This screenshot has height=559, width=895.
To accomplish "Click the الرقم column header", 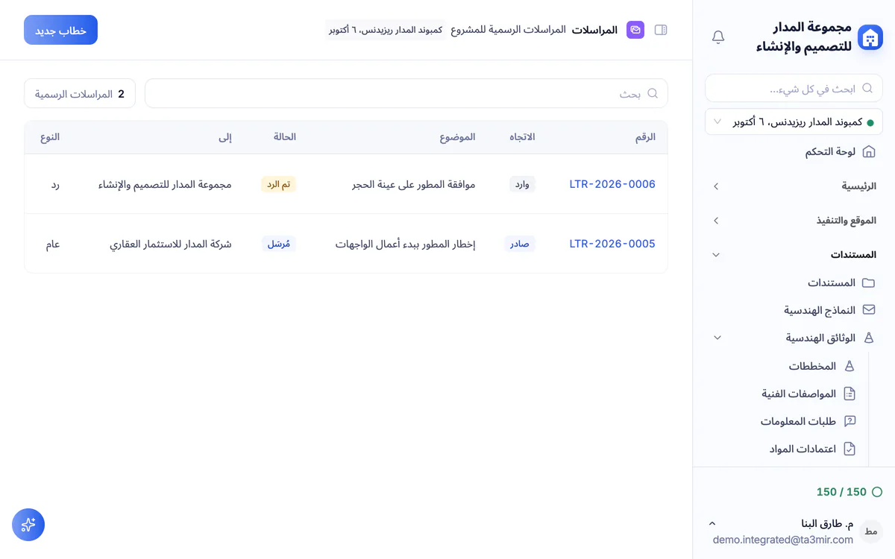I will (x=645, y=137).
